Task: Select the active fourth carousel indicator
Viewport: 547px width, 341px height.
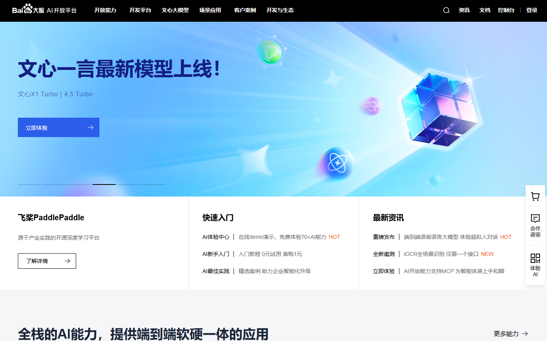Action: pyautogui.click(x=104, y=184)
